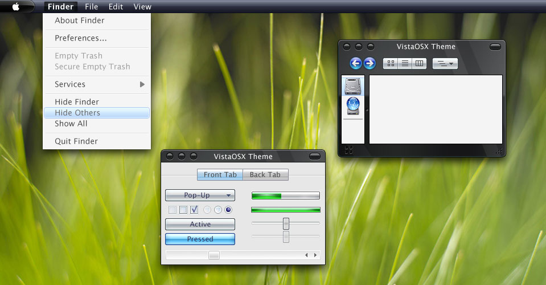
Task: Click the Active button
Action: (x=200, y=224)
